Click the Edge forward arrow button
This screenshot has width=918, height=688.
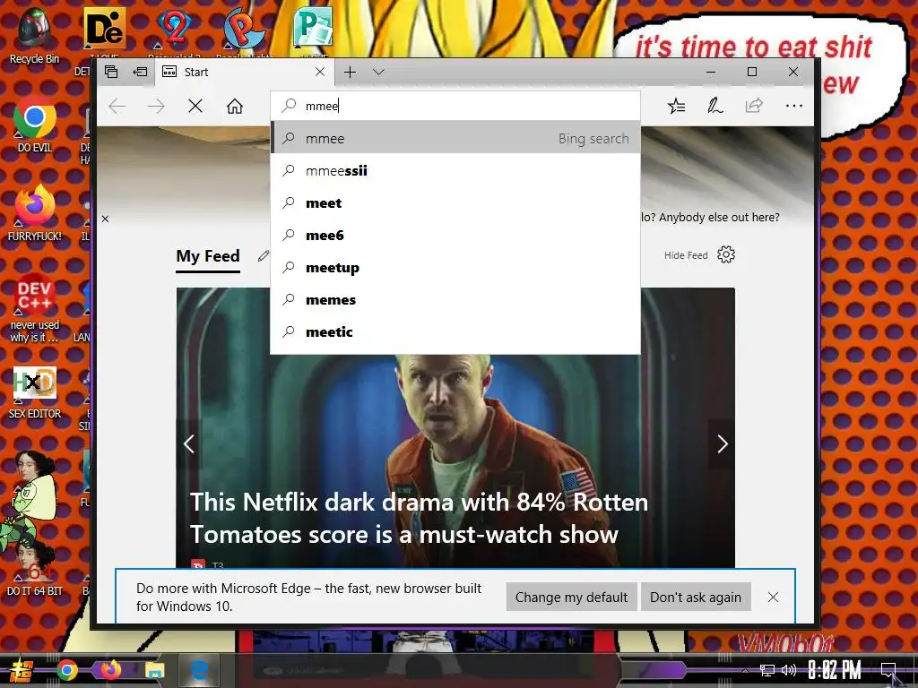pyautogui.click(x=156, y=106)
